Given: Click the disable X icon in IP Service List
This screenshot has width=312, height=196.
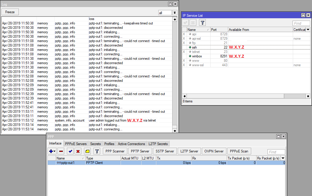Looking at the screenshot, I should click(x=193, y=22).
